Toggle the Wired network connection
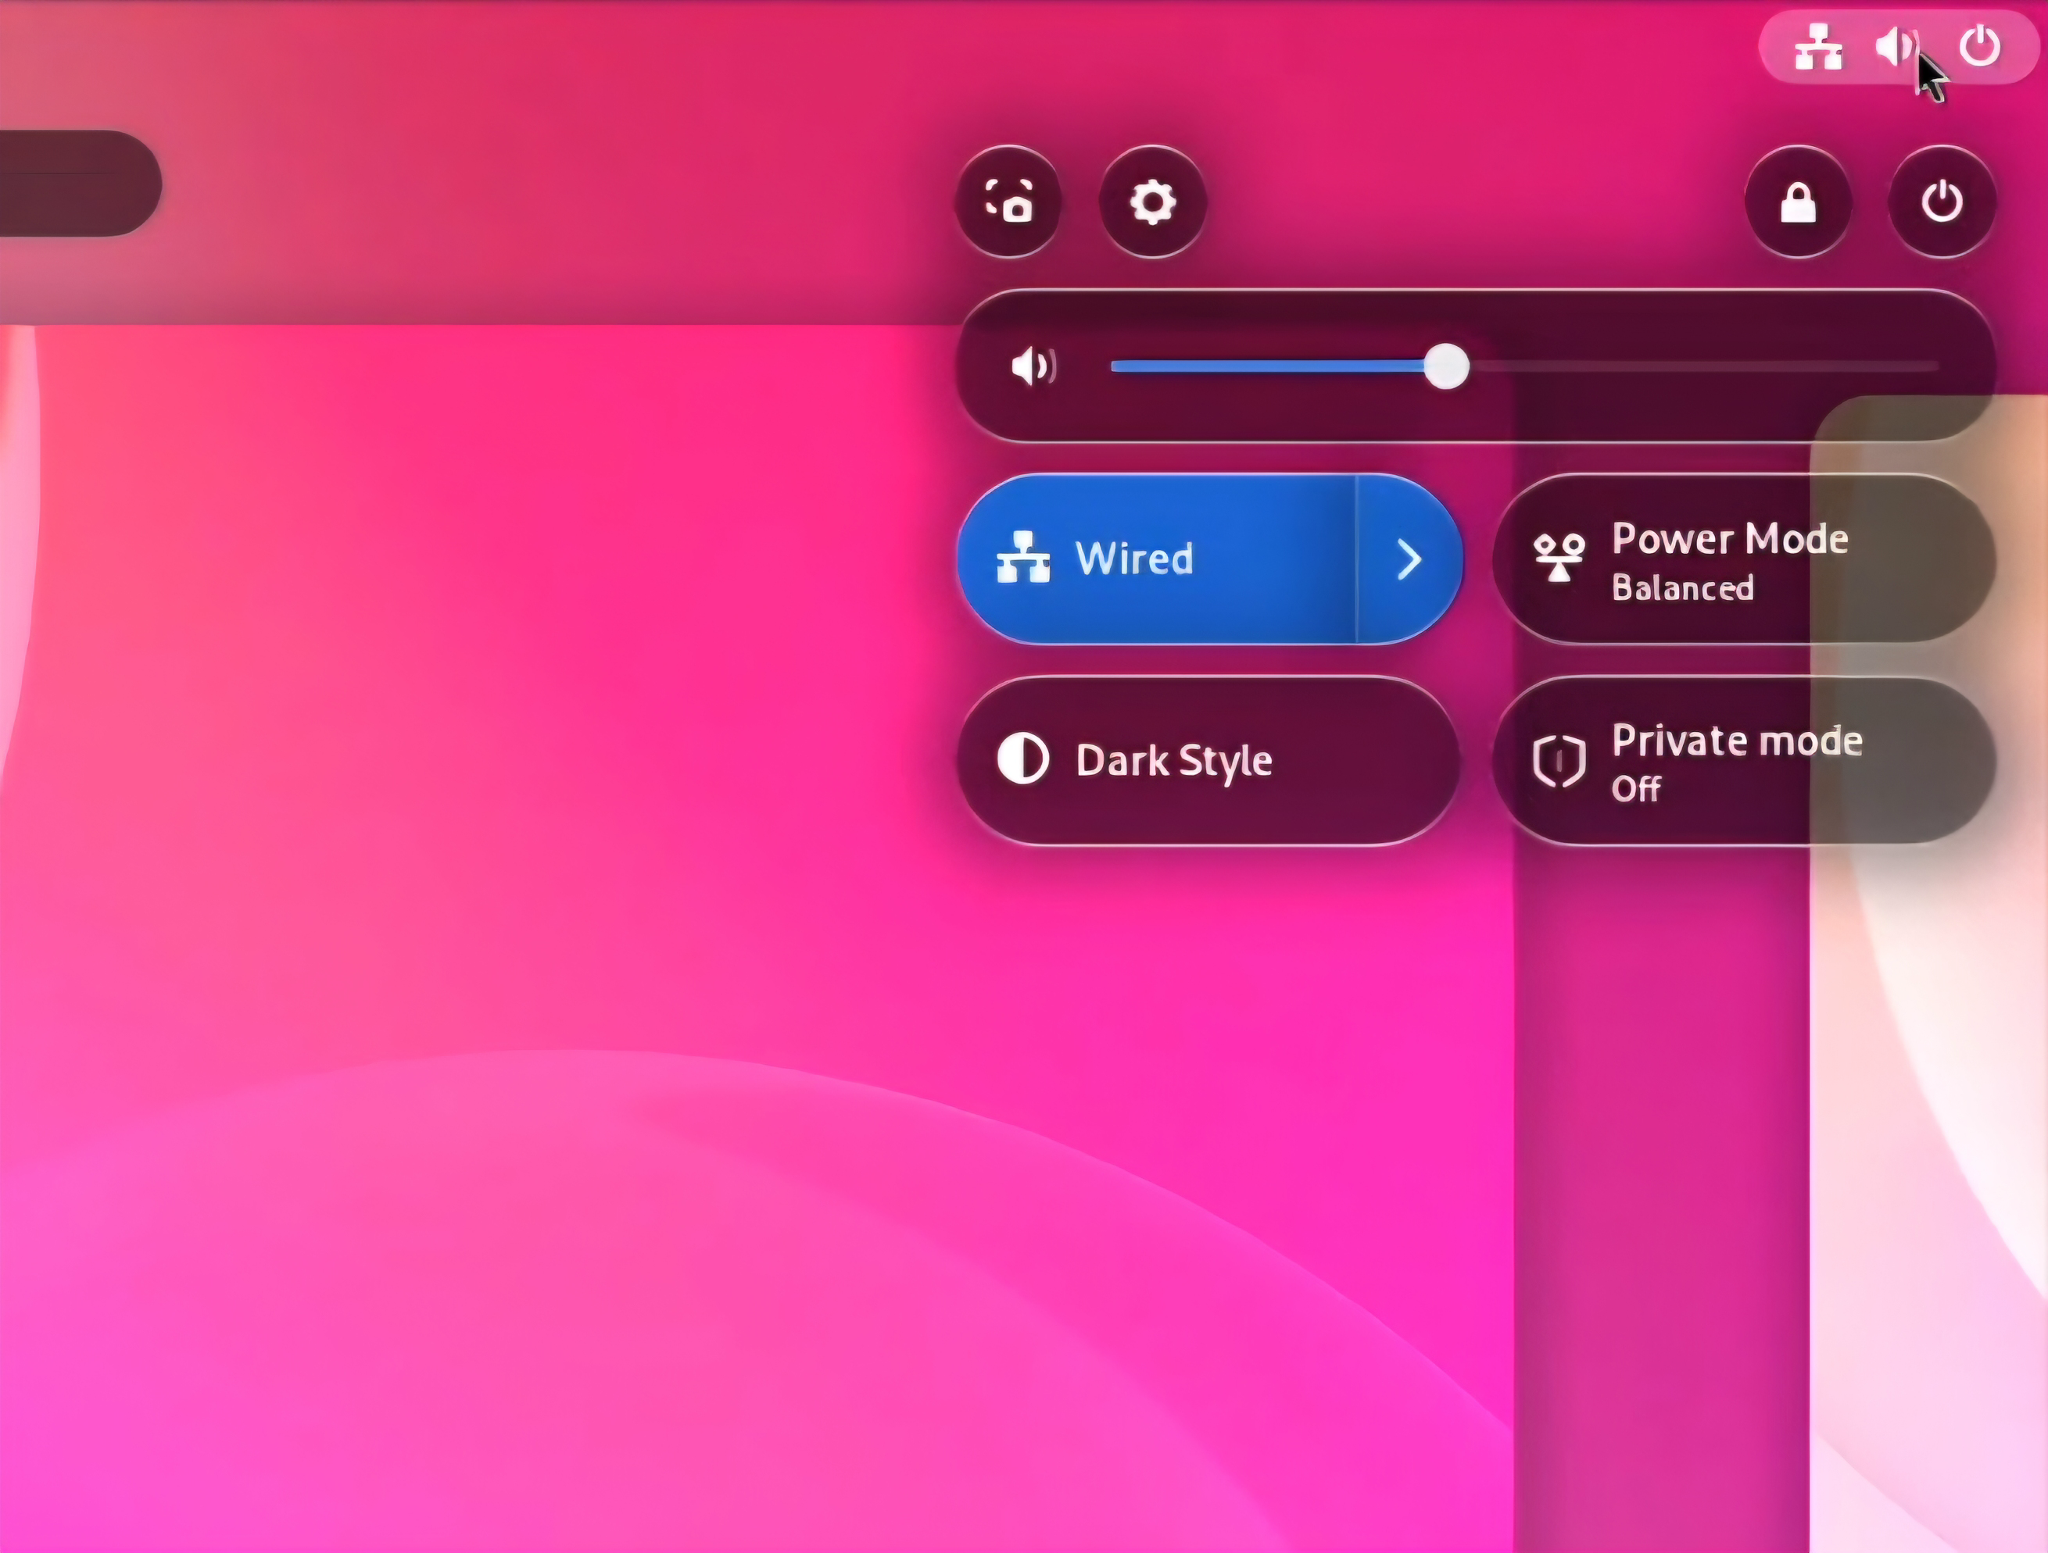2048x1553 pixels. 1158,559
